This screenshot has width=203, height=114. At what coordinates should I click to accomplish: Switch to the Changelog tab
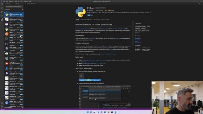coord(97,20)
